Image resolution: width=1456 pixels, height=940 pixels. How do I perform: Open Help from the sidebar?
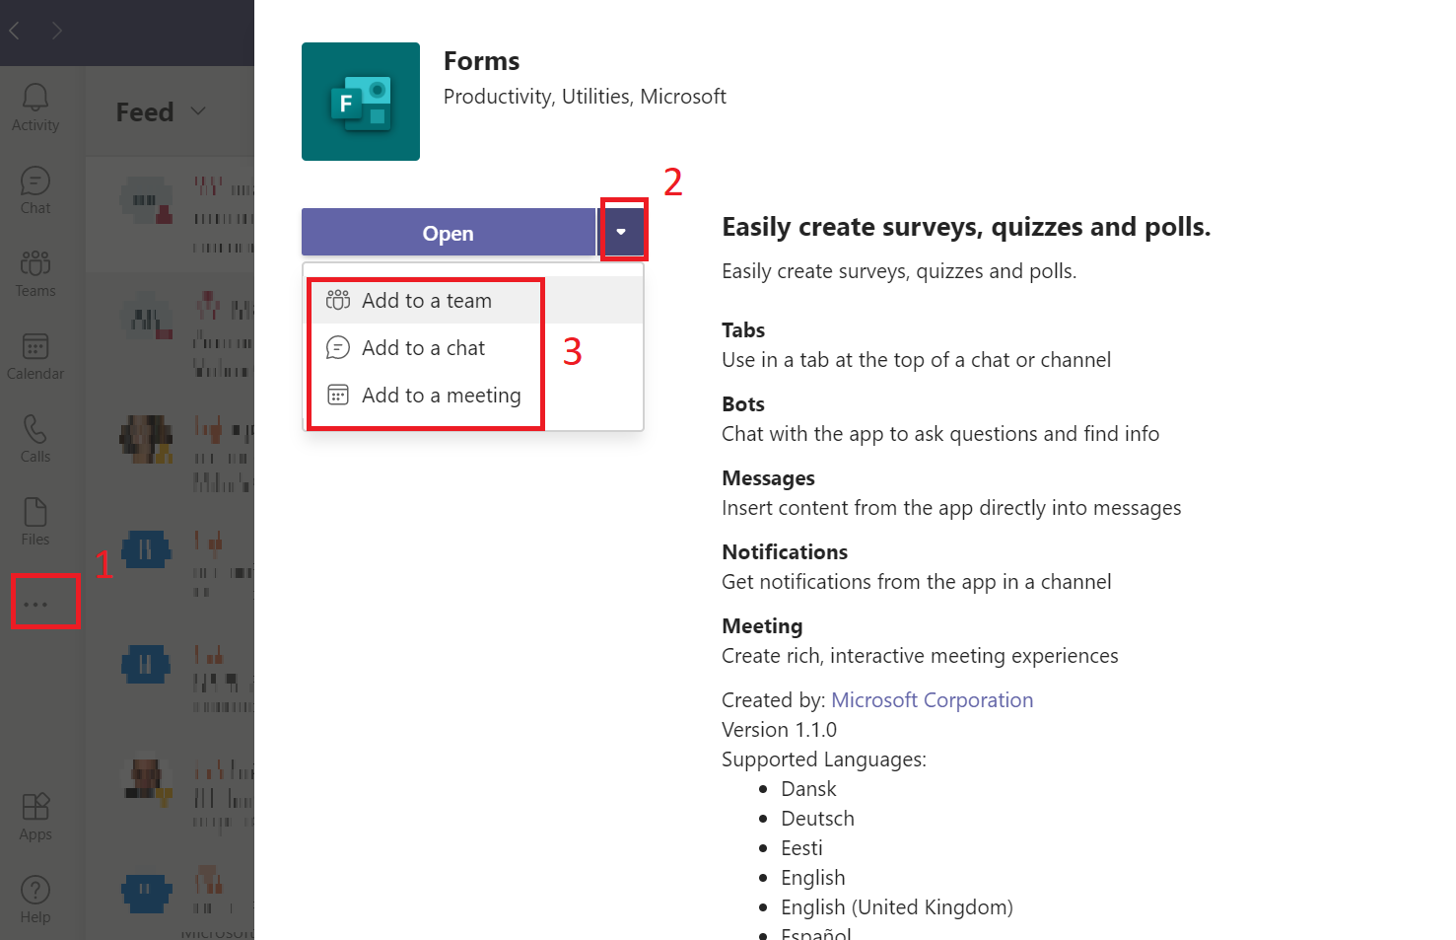click(x=35, y=900)
